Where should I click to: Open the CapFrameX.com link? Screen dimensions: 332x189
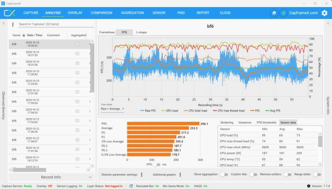click(303, 13)
